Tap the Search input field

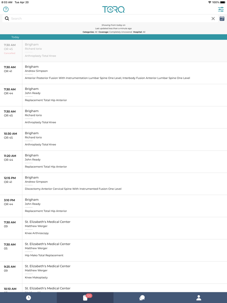tap(107, 18)
